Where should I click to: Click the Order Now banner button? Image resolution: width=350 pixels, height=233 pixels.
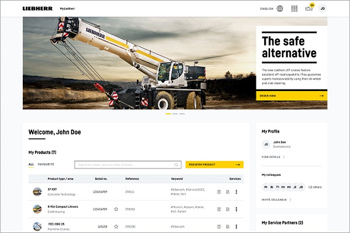[292, 96]
